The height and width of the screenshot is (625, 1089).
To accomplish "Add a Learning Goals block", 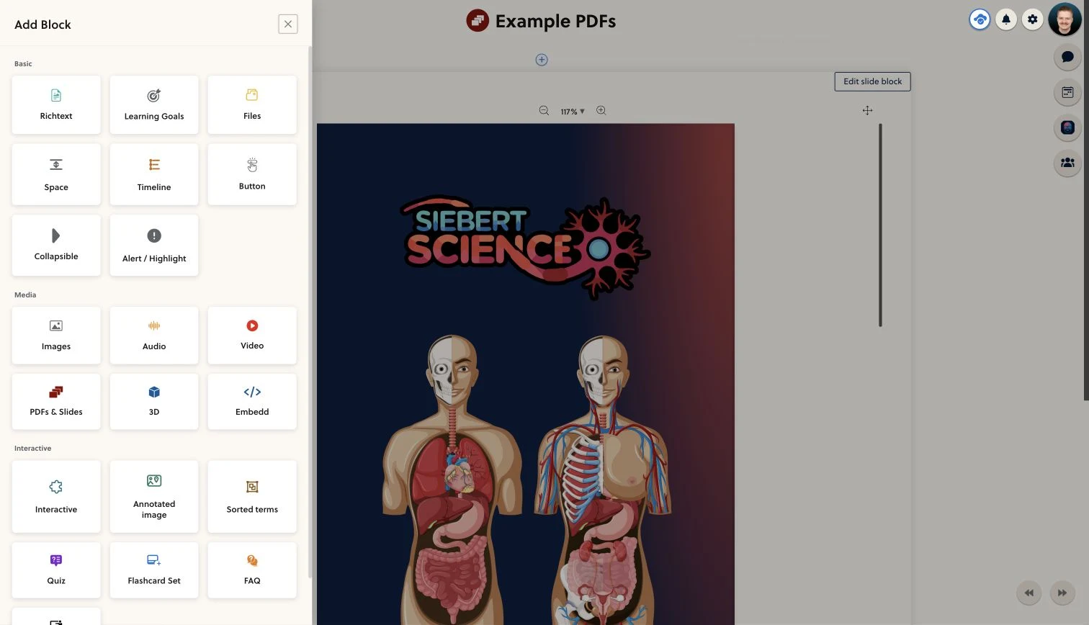I will (x=154, y=104).
